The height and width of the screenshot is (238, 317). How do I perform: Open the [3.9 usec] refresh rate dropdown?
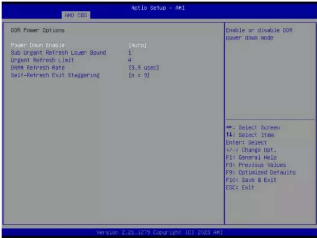pos(144,68)
